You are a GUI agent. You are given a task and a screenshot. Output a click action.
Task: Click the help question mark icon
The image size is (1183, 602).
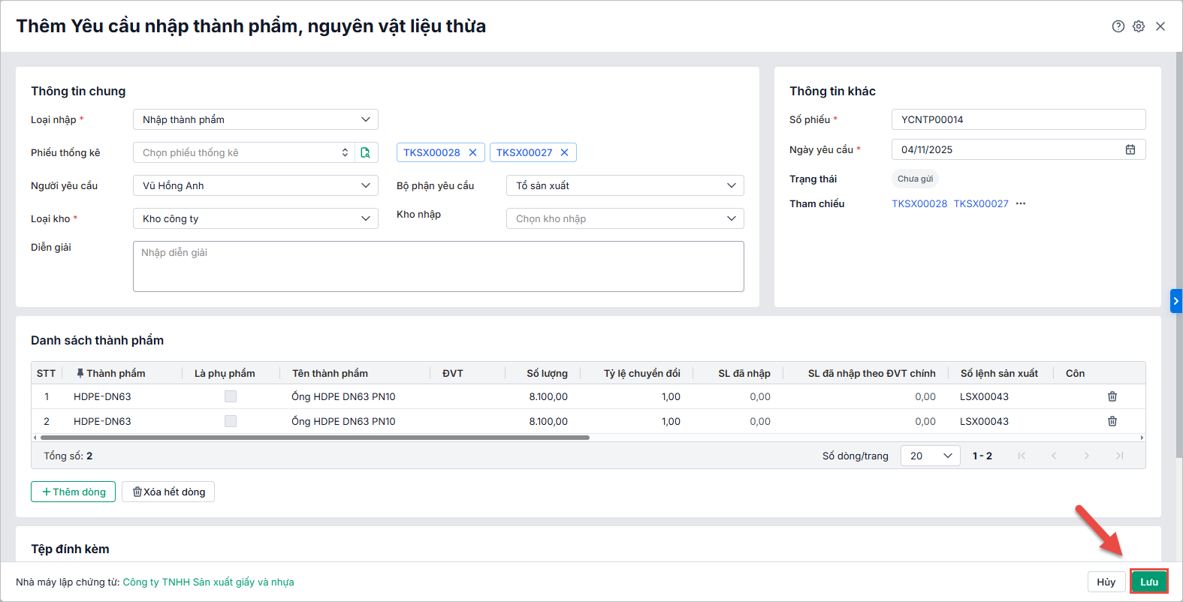tap(1118, 26)
